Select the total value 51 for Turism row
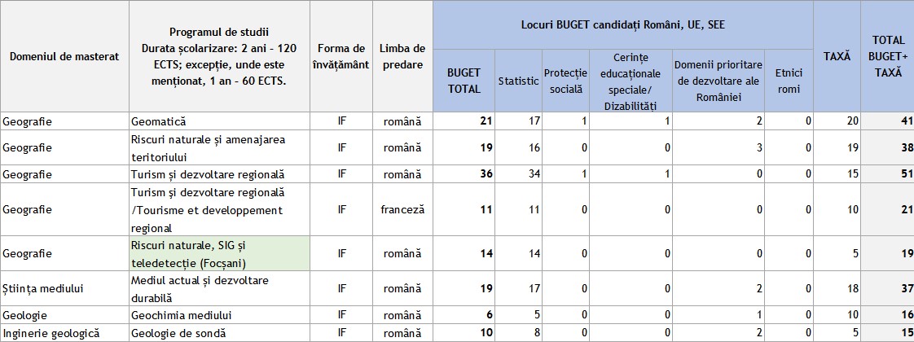The width and height of the screenshot is (914, 342). coord(888,175)
